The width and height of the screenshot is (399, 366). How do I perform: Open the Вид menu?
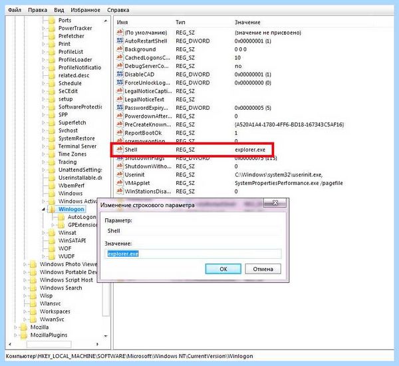[59, 10]
